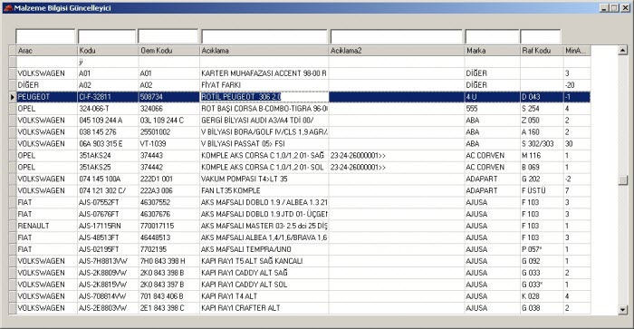Sort grid by Marka column header
The width and height of the screenshot is (634, 329).
[492, 51]
